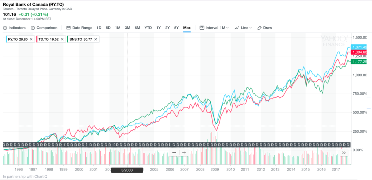Click the 500.00% axis label
Screen dimensions: 372x180
click(360, 112)
